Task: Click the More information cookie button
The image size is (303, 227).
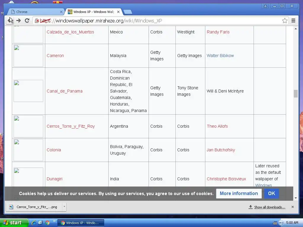Action: 239,193
